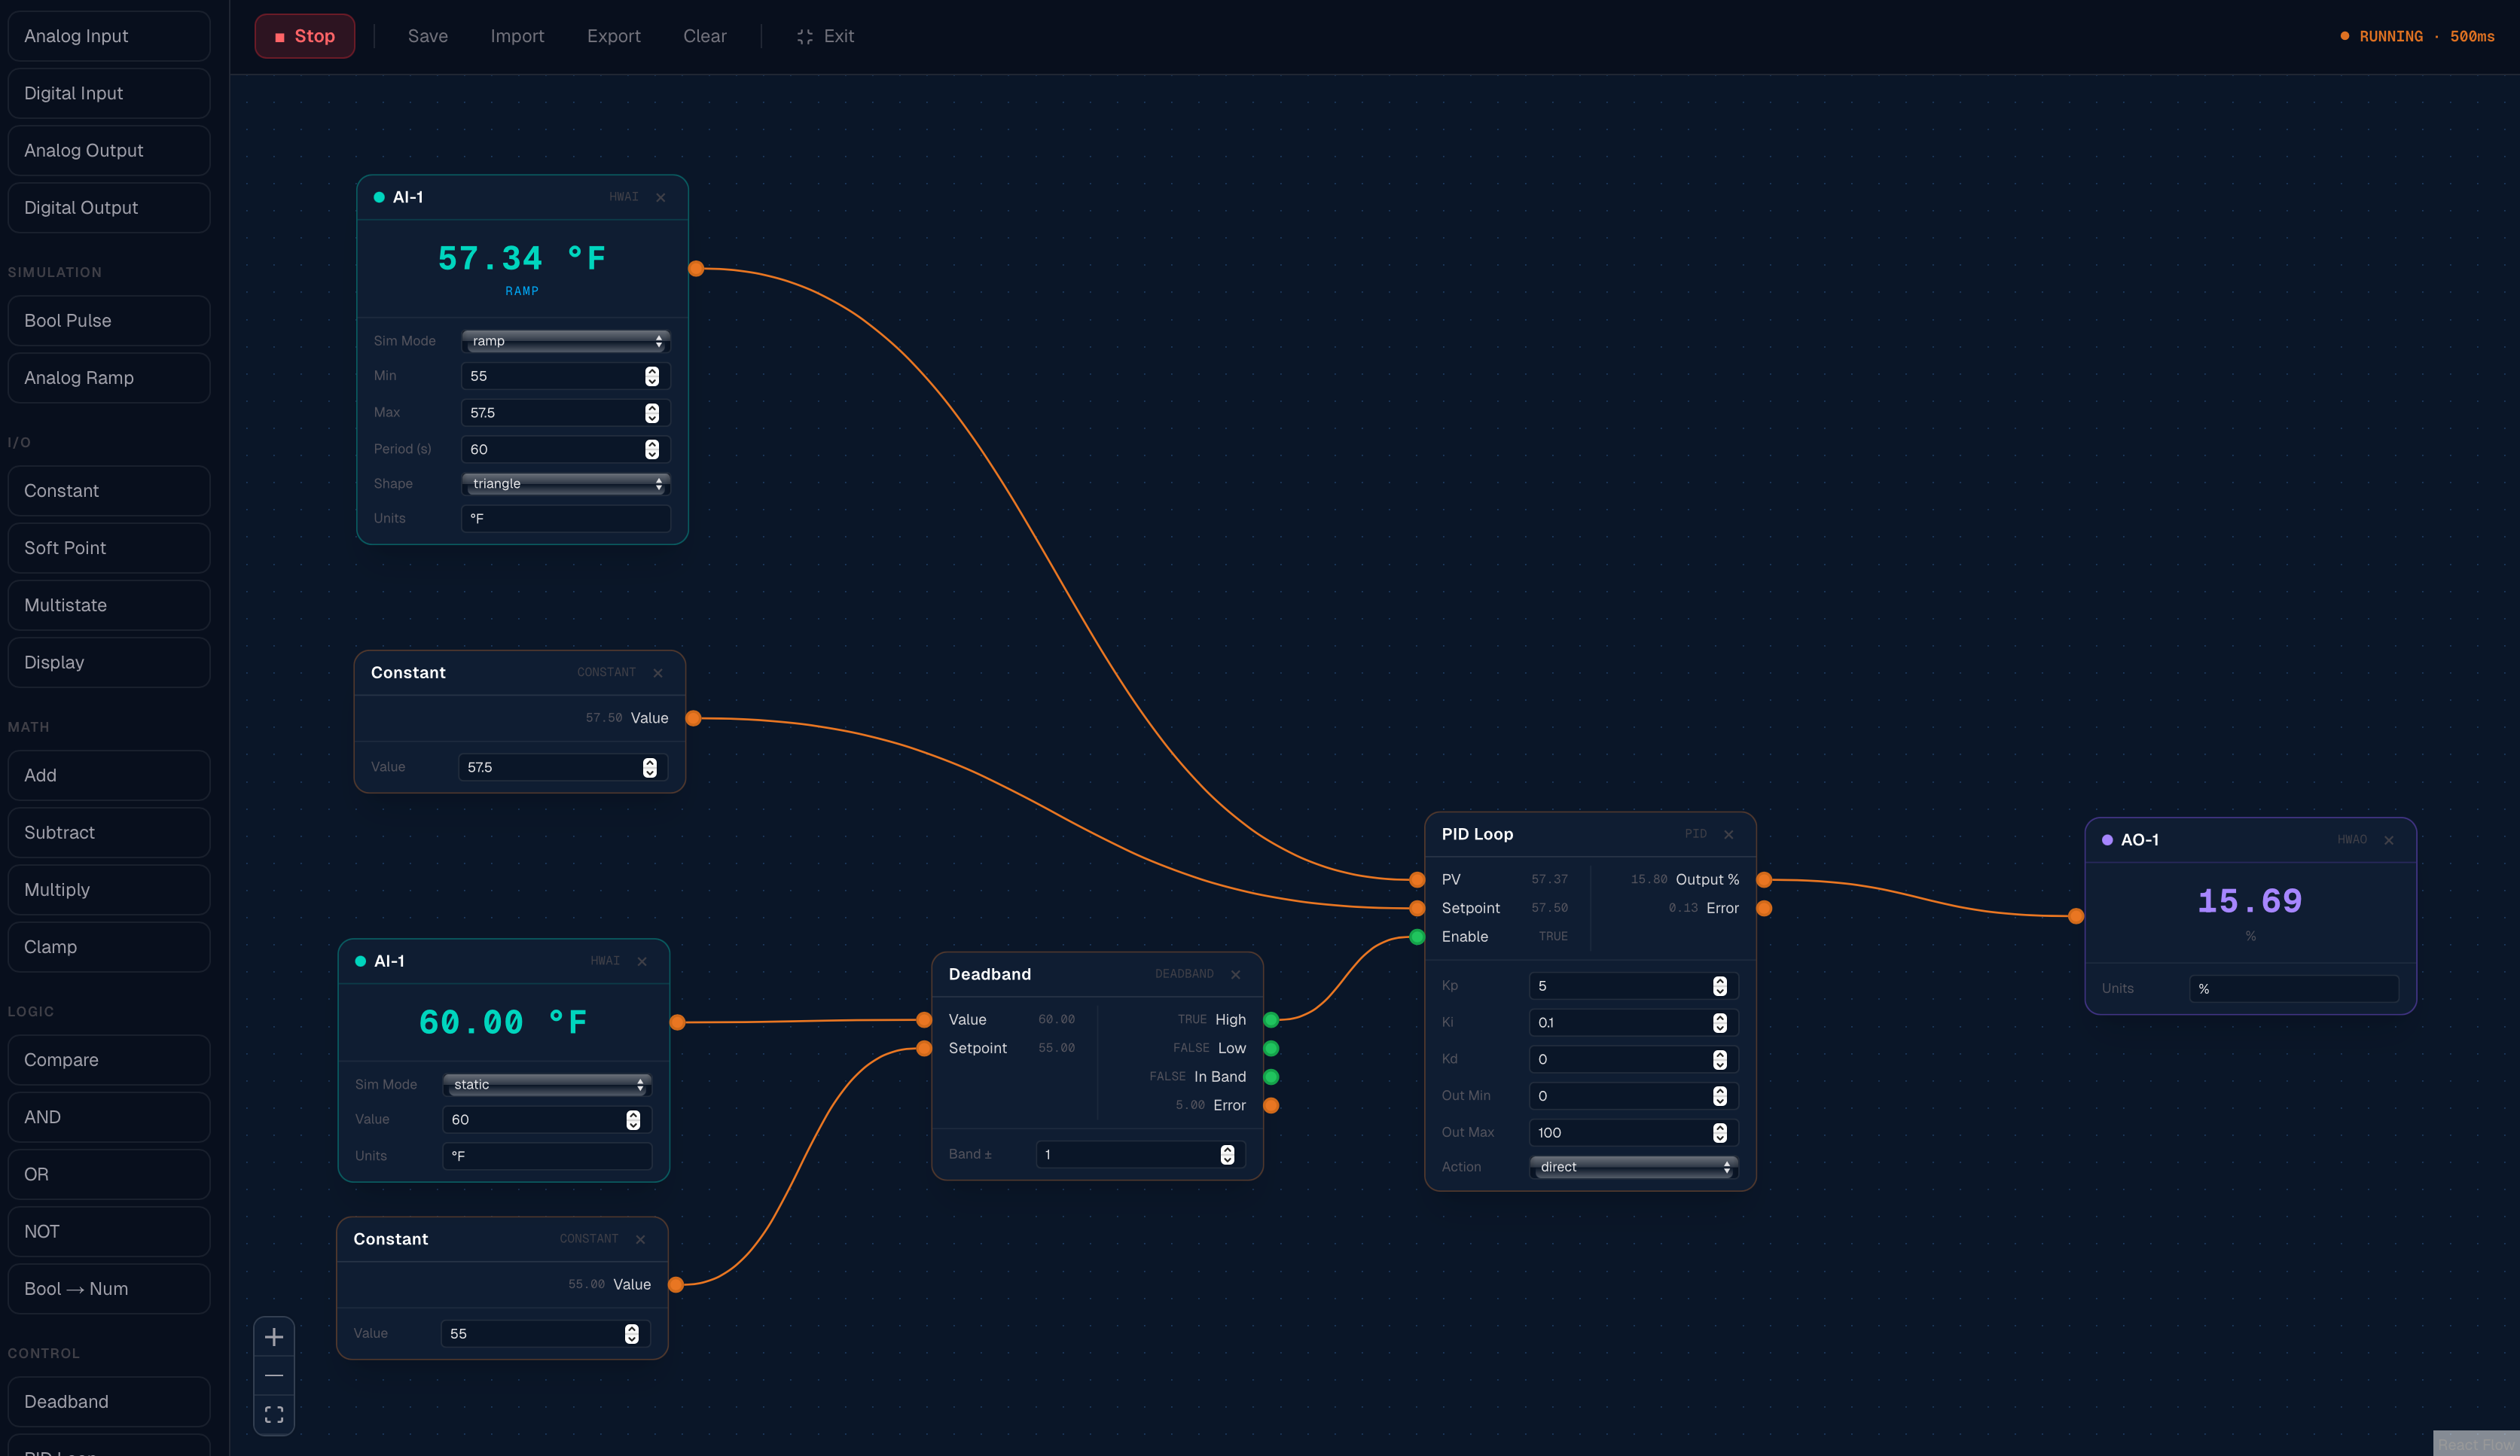The image size is (2520, 1456).
Task: Click the Period (s) stepper arrows
Action: 652,449
